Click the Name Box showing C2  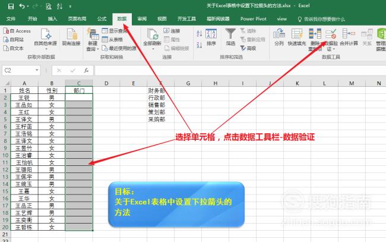18,71
